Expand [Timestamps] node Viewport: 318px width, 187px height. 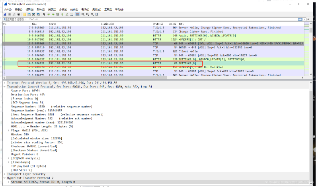click(8, 162)
